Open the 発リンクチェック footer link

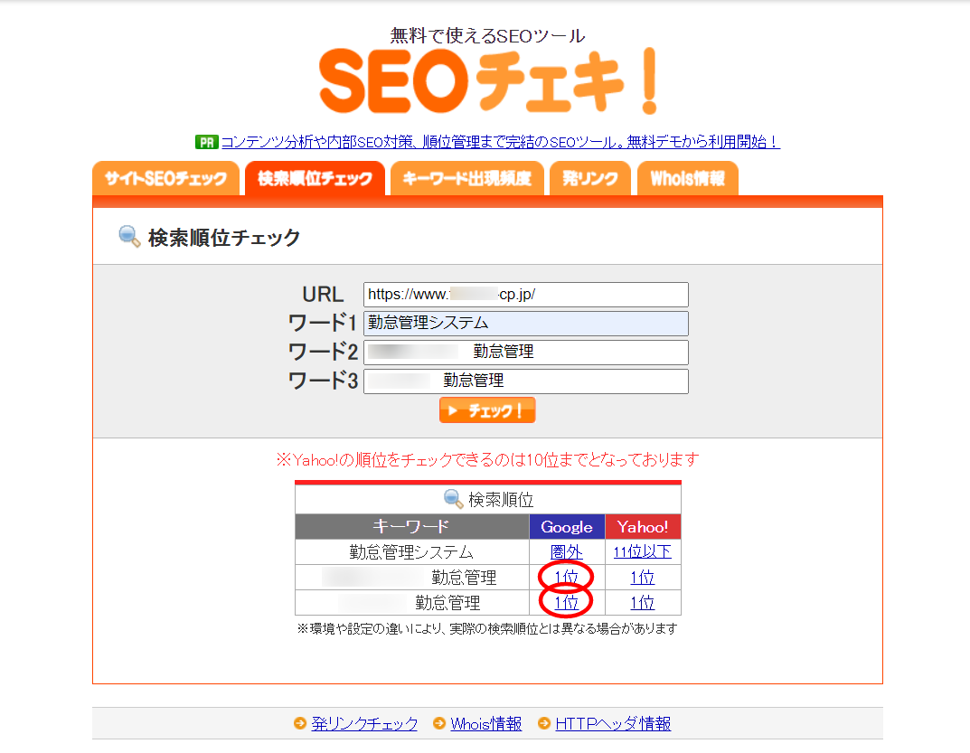pos(364,723)
